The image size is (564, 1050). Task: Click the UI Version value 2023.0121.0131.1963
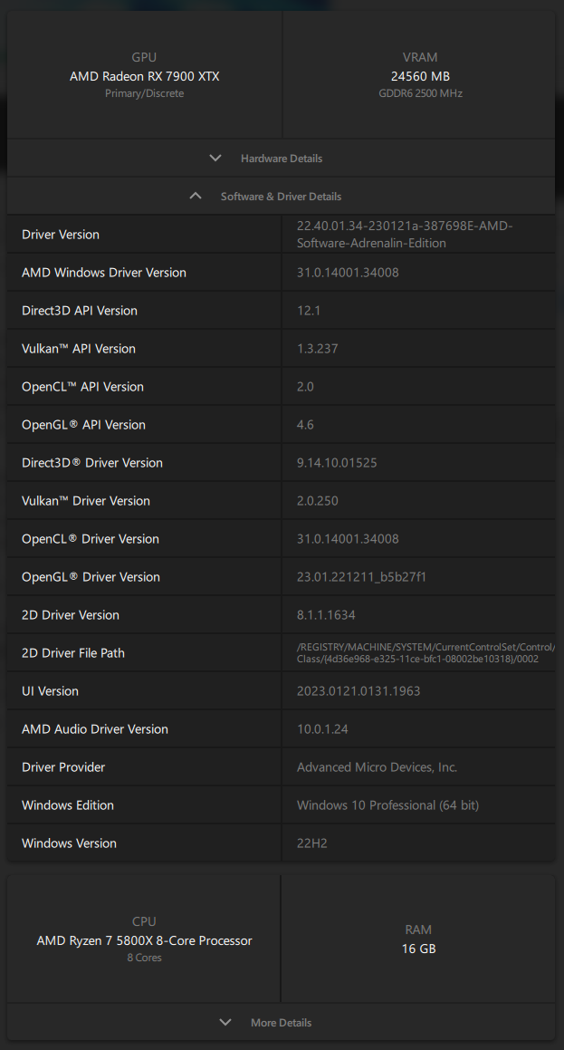358,691
